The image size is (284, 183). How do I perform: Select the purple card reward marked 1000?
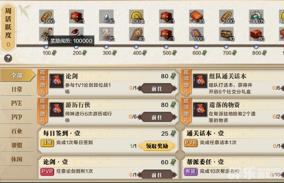[196, 34]
